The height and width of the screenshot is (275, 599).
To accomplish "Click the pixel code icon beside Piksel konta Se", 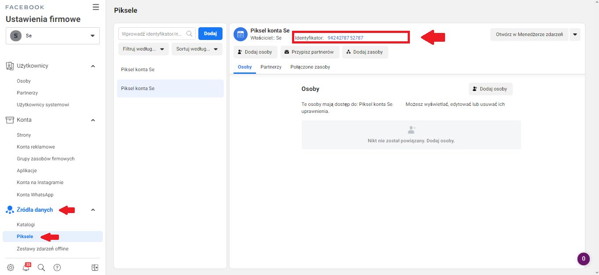I will [x=241, y=34].
